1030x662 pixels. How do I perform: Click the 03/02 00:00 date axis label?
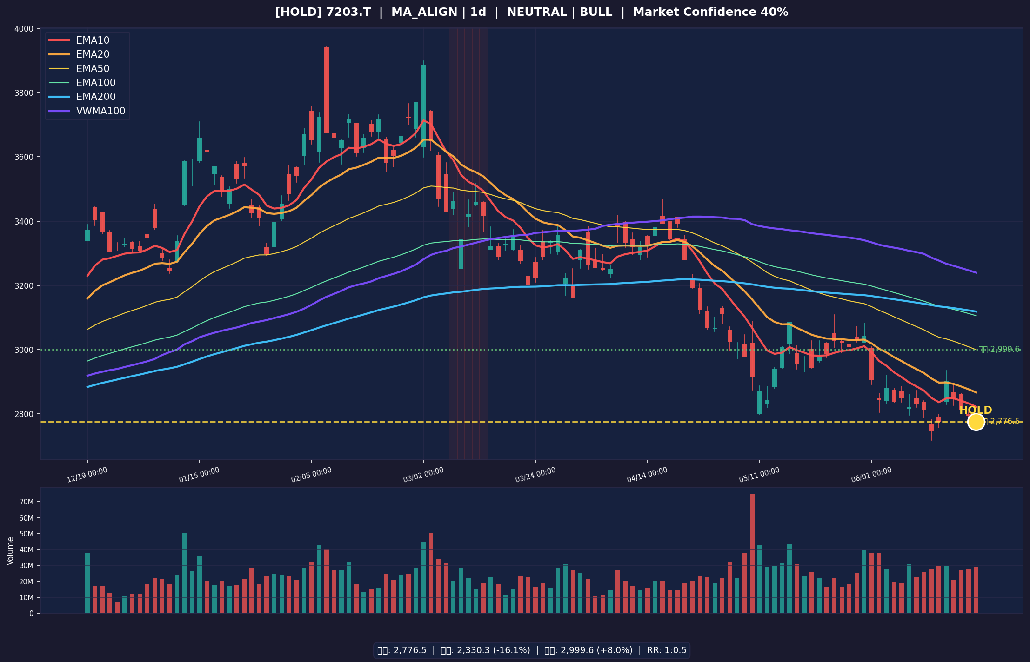(x=423, y=475)
